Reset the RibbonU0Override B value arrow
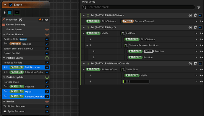The image size is (204, 116). point(201,82)
